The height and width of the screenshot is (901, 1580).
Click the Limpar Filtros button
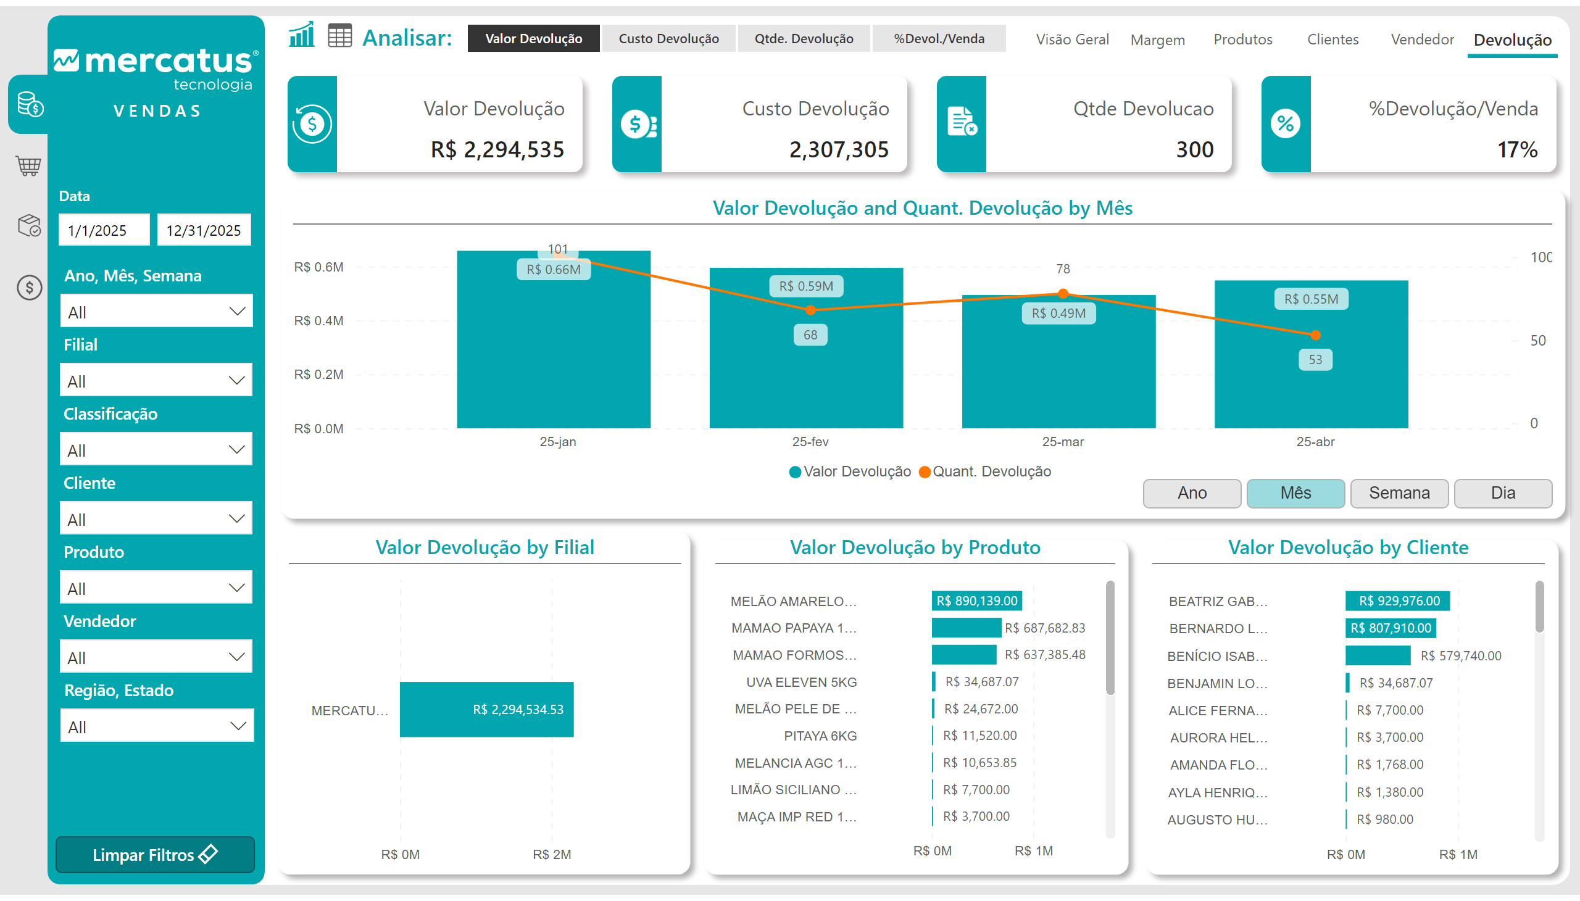point(155,855)
